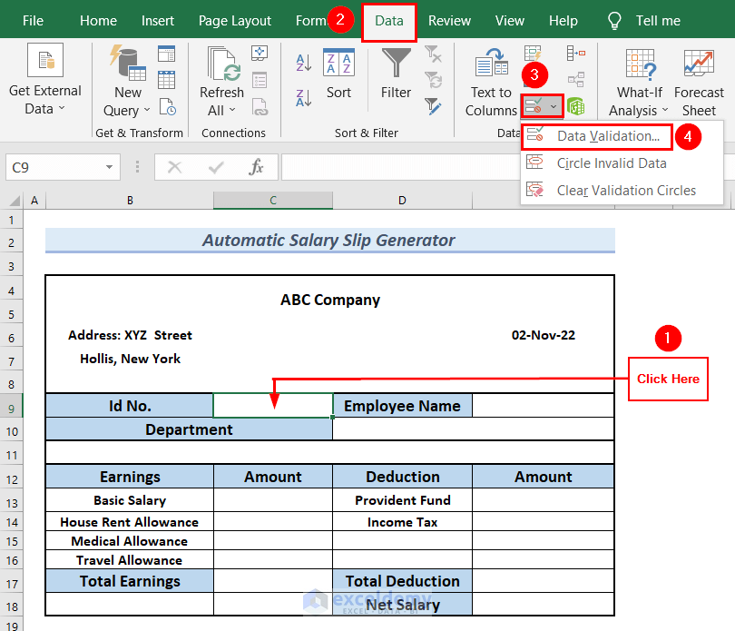Expand the Name Box dropdown arrow
The height and width of the screenshot is (631, 735).
coord(110,167)
